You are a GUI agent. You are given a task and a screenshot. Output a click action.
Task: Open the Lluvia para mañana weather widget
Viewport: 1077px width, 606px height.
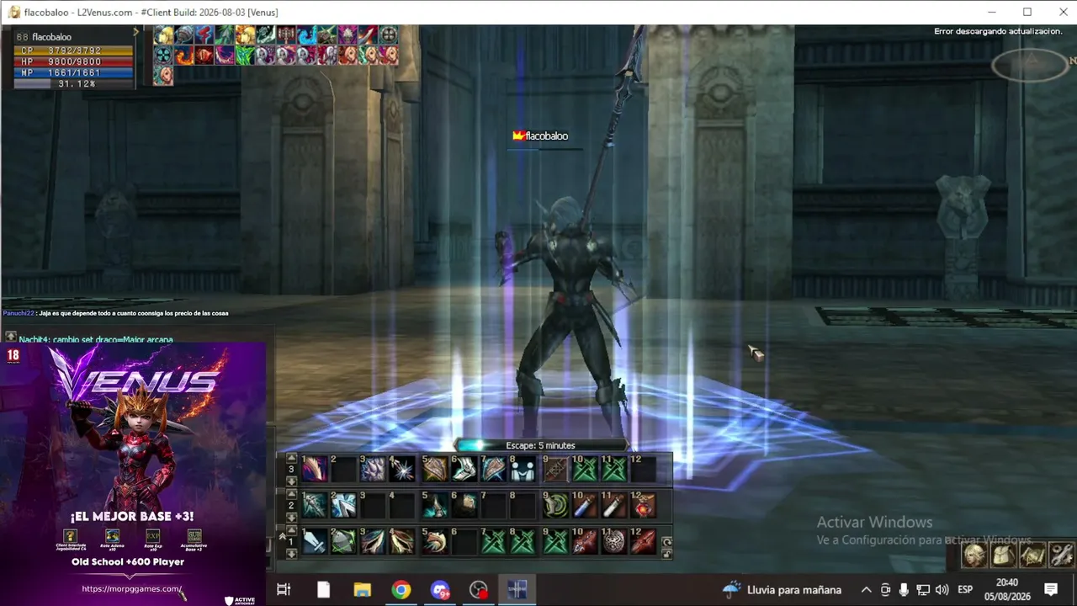[x=783, y=589]
